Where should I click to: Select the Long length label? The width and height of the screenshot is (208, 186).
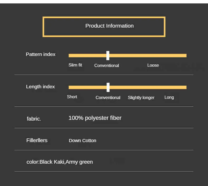tap(169, 97)
